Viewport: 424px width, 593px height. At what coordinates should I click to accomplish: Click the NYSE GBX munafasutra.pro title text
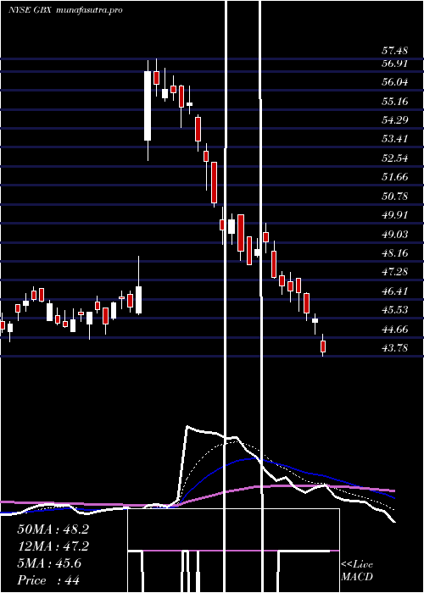click(65, 10)
